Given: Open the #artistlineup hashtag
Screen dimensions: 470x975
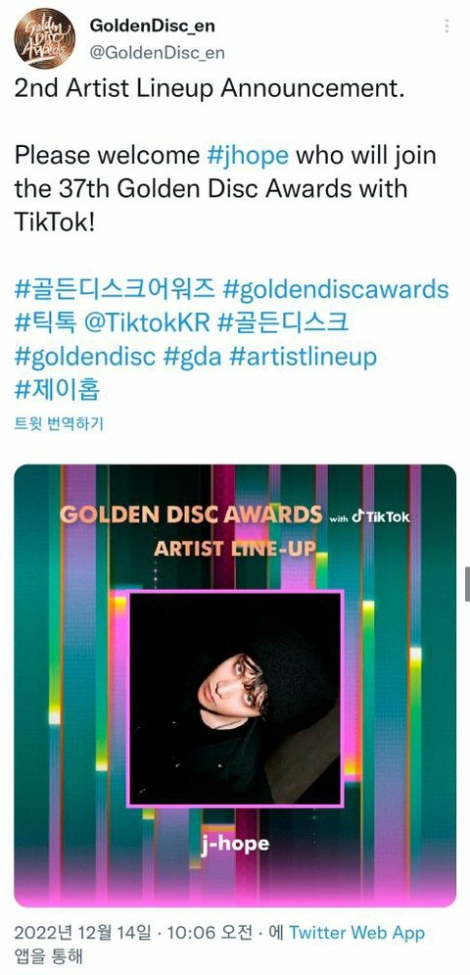Looking at the screenshot, I should coord(304,357).
